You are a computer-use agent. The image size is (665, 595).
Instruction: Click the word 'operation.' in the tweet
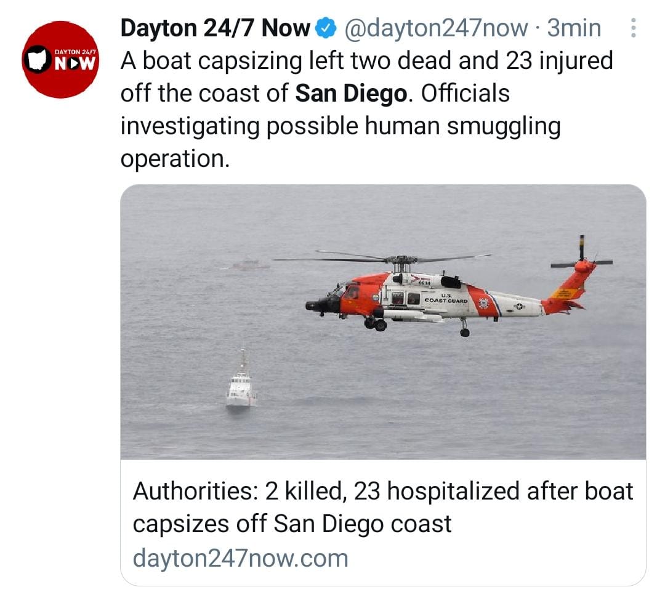[175, 159]
